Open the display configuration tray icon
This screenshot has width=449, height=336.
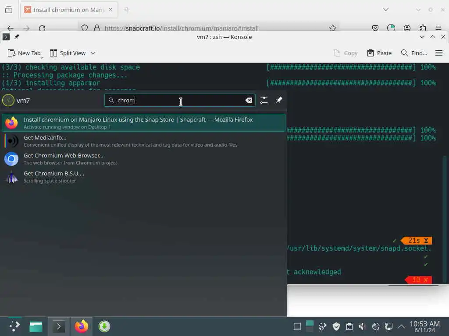[389, 326]
